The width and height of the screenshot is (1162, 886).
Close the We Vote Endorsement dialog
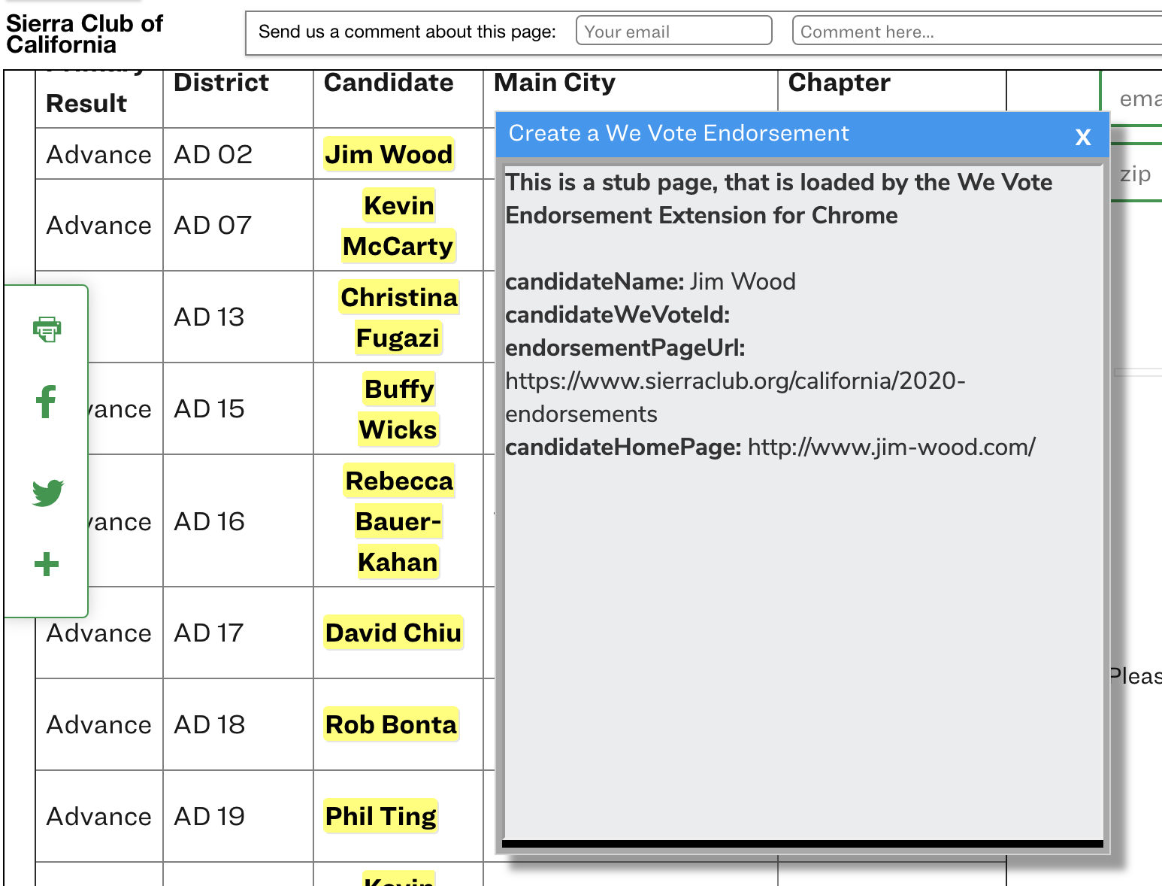pyautogui.click(x=1082, y=136)
